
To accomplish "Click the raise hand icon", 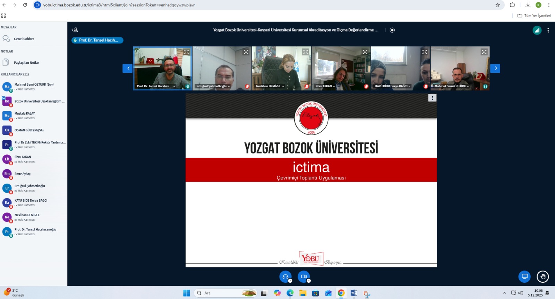I will (543, 276).
